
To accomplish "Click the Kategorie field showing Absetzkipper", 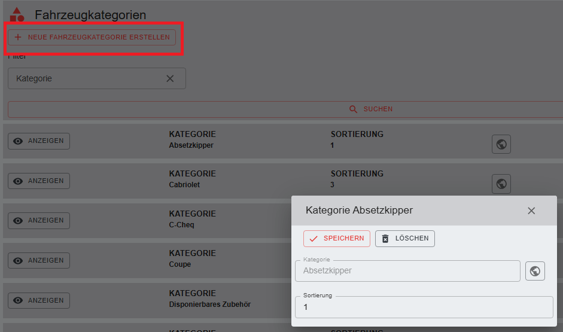I will click(x=407, y=271).
